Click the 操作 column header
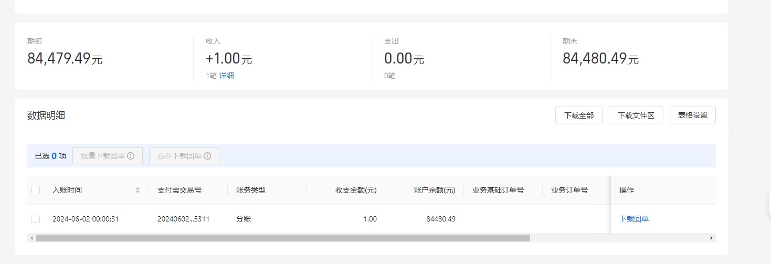The height and width of the screenshot is (264, 771). pyautogui.click(x=627, y=190)
